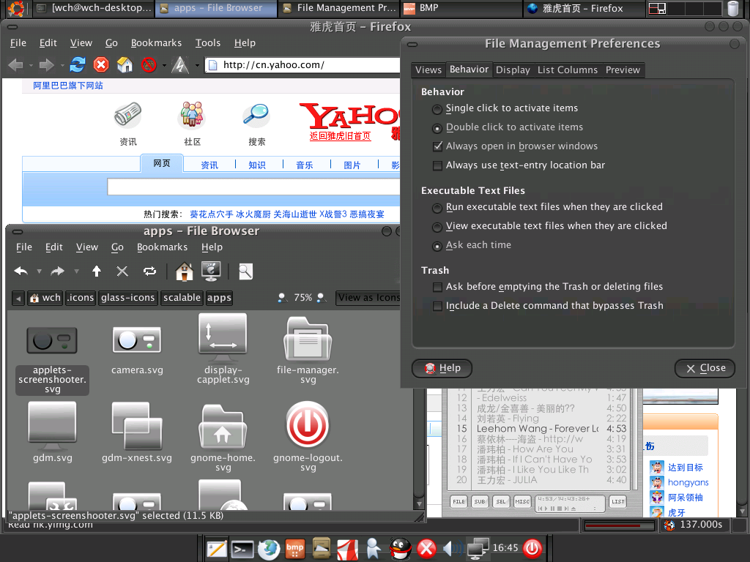The image size is (750, 562).
Task: Stop loading in File Browser toolbar
Action: click(122, 271)
